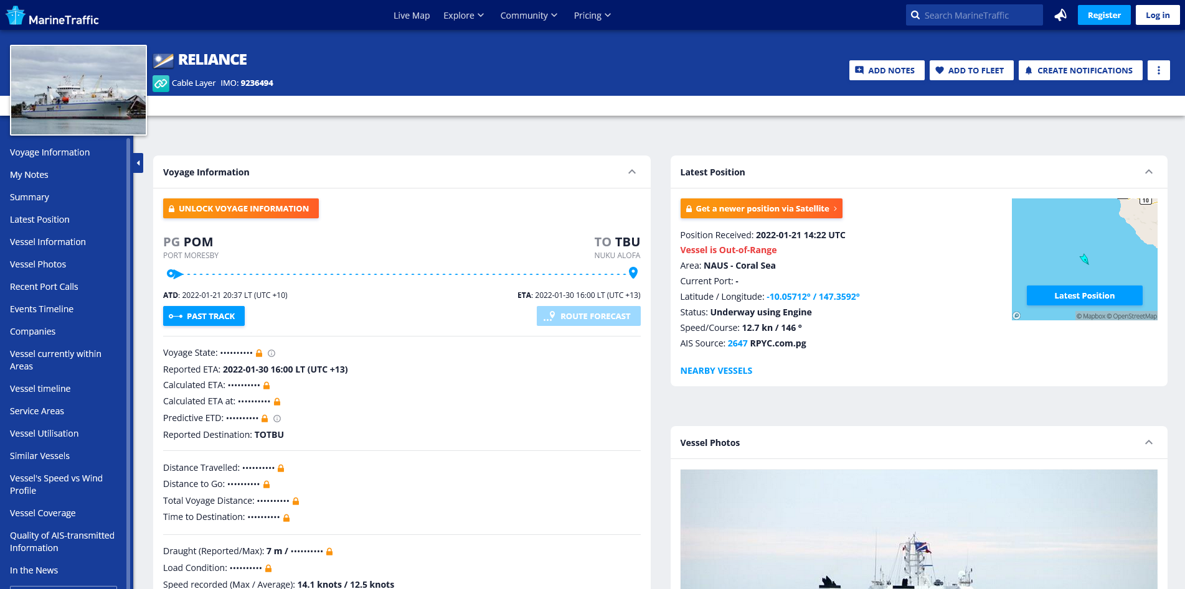Click the megaphone announcements icon
This screenshot has width=1185, height=589.
[1060, 15]
